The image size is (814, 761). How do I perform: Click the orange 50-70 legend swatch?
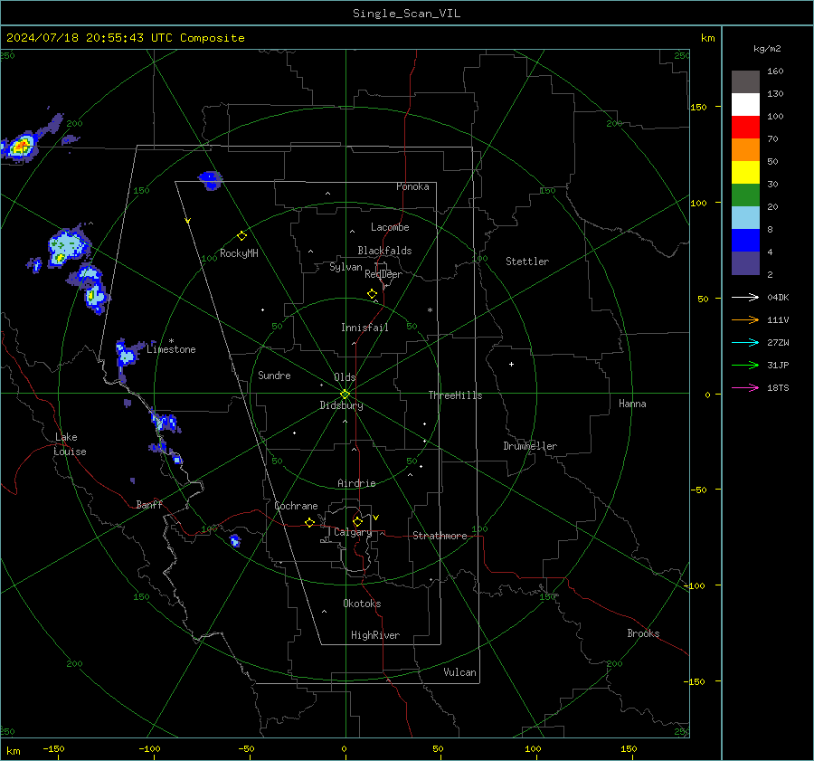(745, 149)
